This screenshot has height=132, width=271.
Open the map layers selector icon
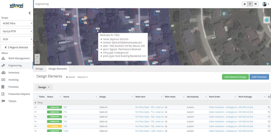(267, 20)
